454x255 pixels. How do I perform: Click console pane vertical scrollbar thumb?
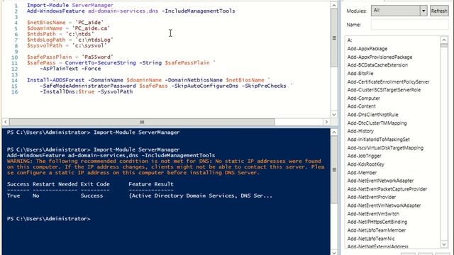pos(334,170)
